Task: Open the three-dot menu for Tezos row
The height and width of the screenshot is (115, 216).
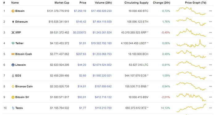Action: coord(210,108)
